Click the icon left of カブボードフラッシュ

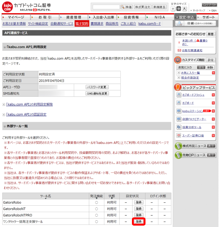(x=179, y=95)
